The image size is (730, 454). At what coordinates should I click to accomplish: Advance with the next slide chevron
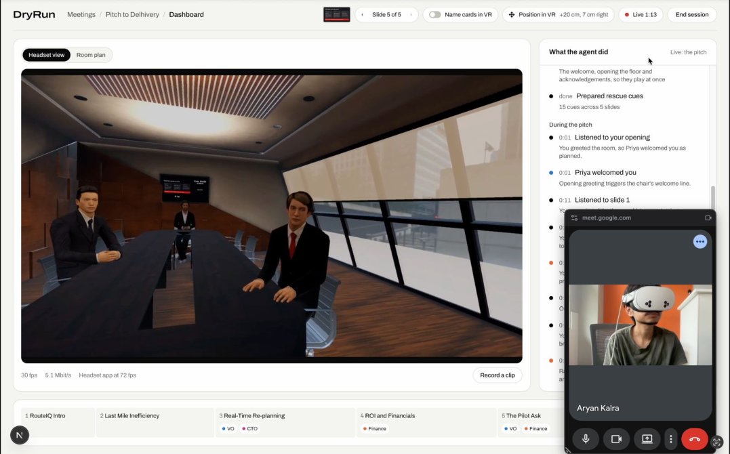click(411, 14)
